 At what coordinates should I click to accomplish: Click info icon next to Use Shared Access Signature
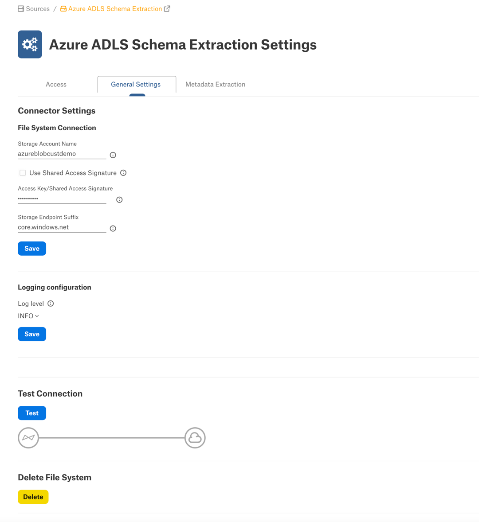[x=123, y=173]
